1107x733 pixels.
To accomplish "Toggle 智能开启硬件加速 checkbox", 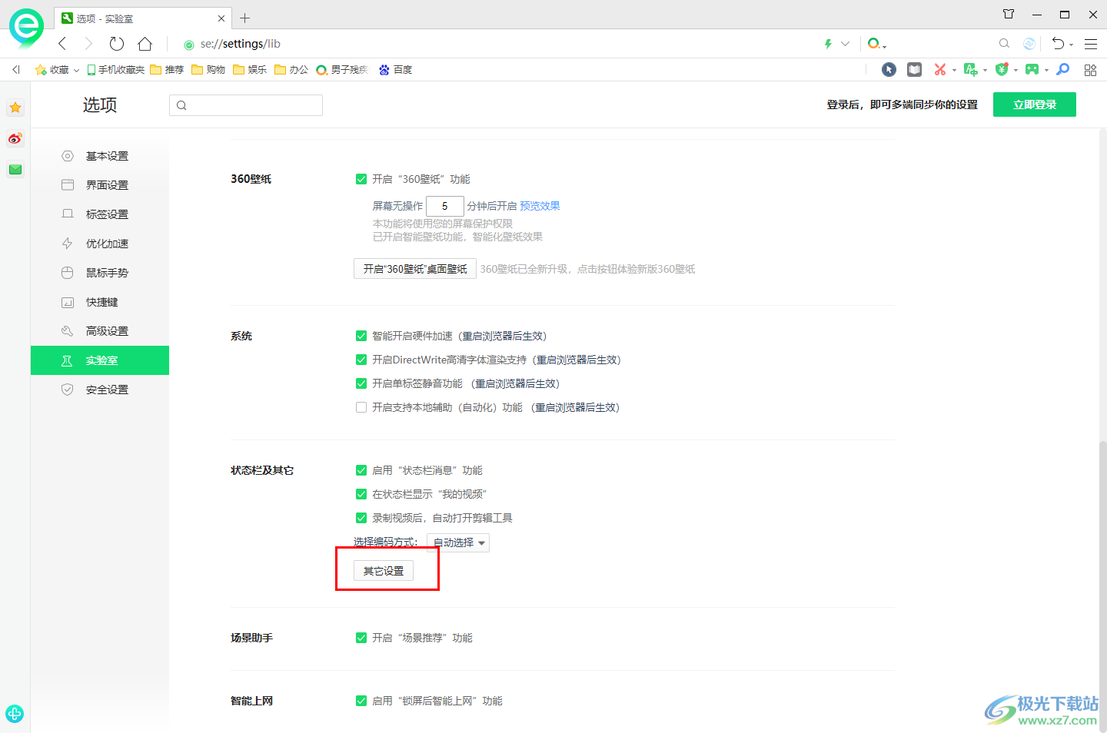I will click(x=361, y=336).
